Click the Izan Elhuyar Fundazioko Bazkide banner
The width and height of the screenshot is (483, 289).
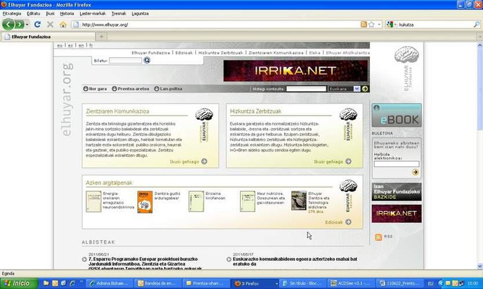tap(397, 192)
